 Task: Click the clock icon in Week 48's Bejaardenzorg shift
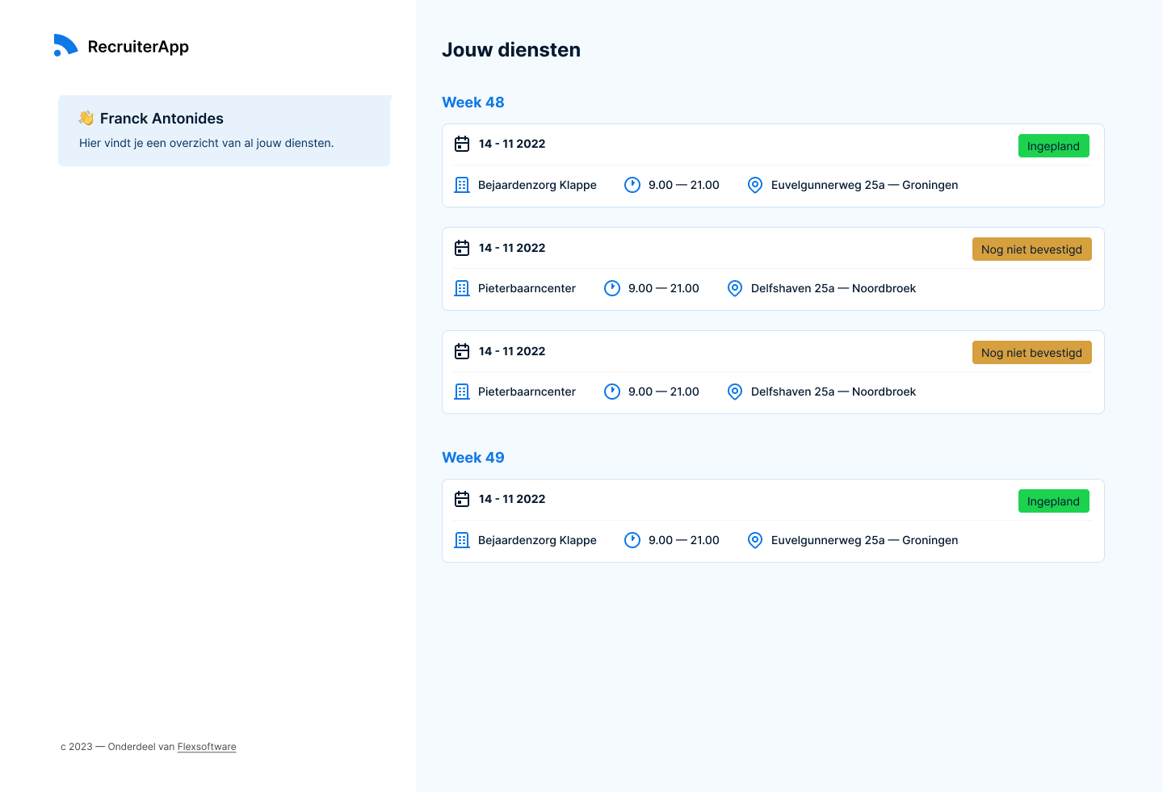632,185
